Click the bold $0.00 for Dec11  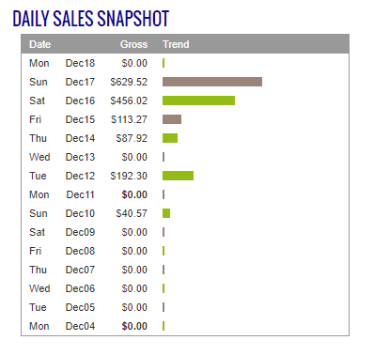tap(134, 194)
